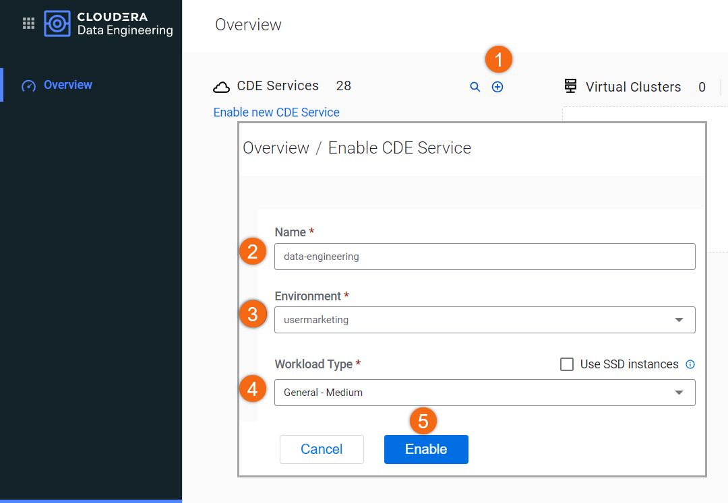Click the Overview gauge icon in sidebar
The width and height of the screenshot is (728, 503).
click(29, 86)
